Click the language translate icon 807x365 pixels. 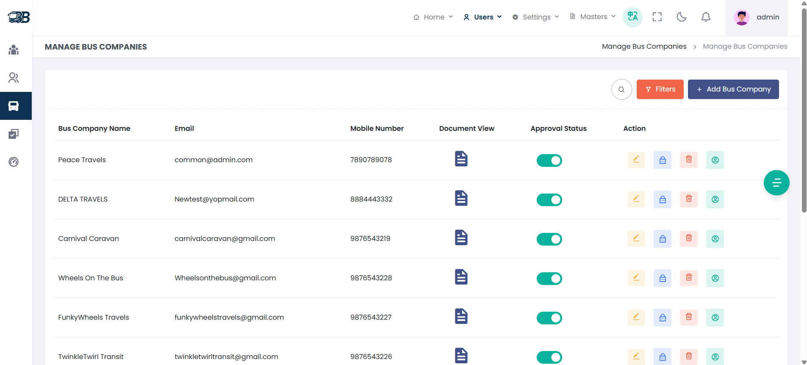632,17
